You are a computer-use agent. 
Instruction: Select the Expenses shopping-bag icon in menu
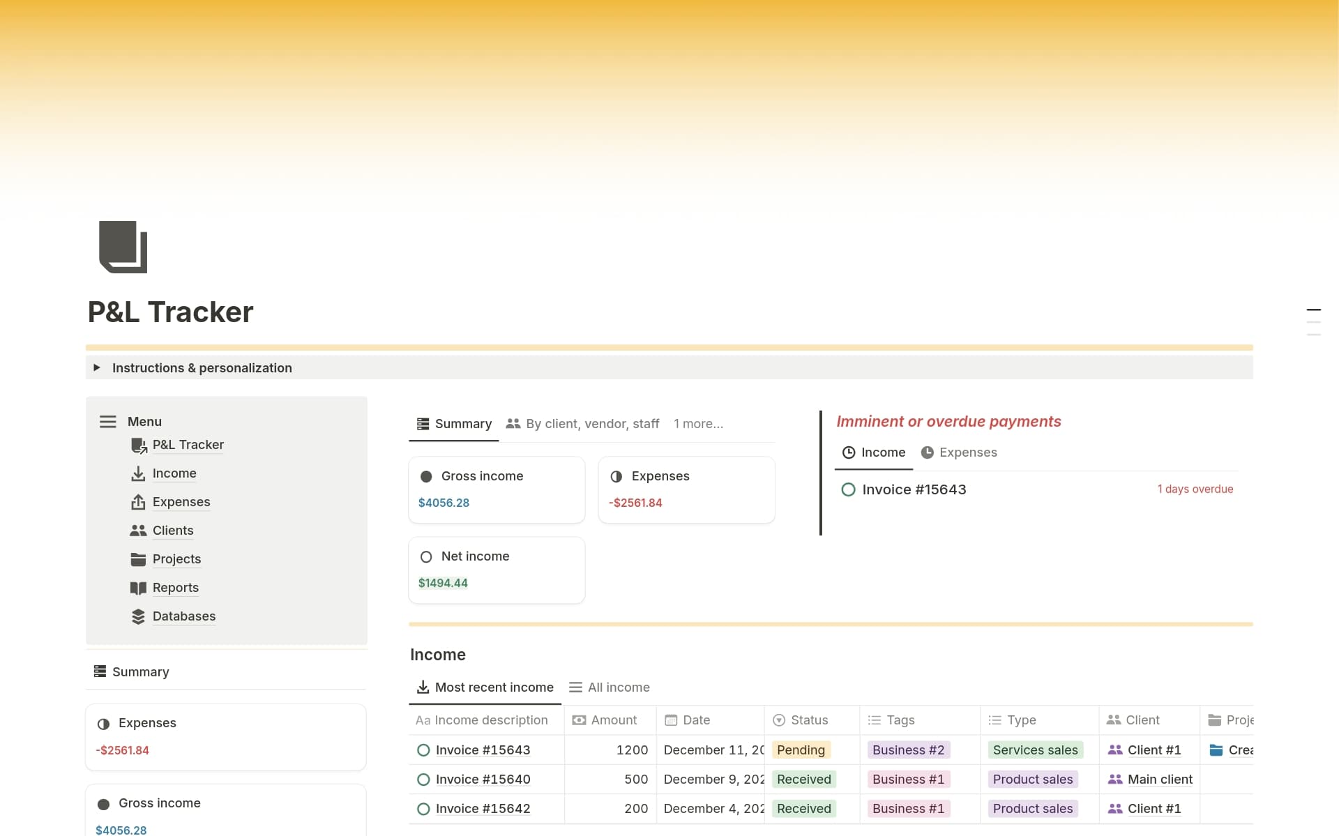point(139,502)
